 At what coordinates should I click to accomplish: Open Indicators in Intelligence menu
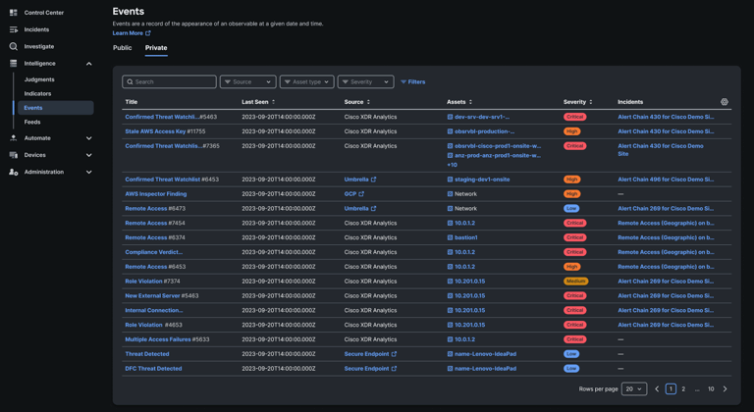[37, 94]
